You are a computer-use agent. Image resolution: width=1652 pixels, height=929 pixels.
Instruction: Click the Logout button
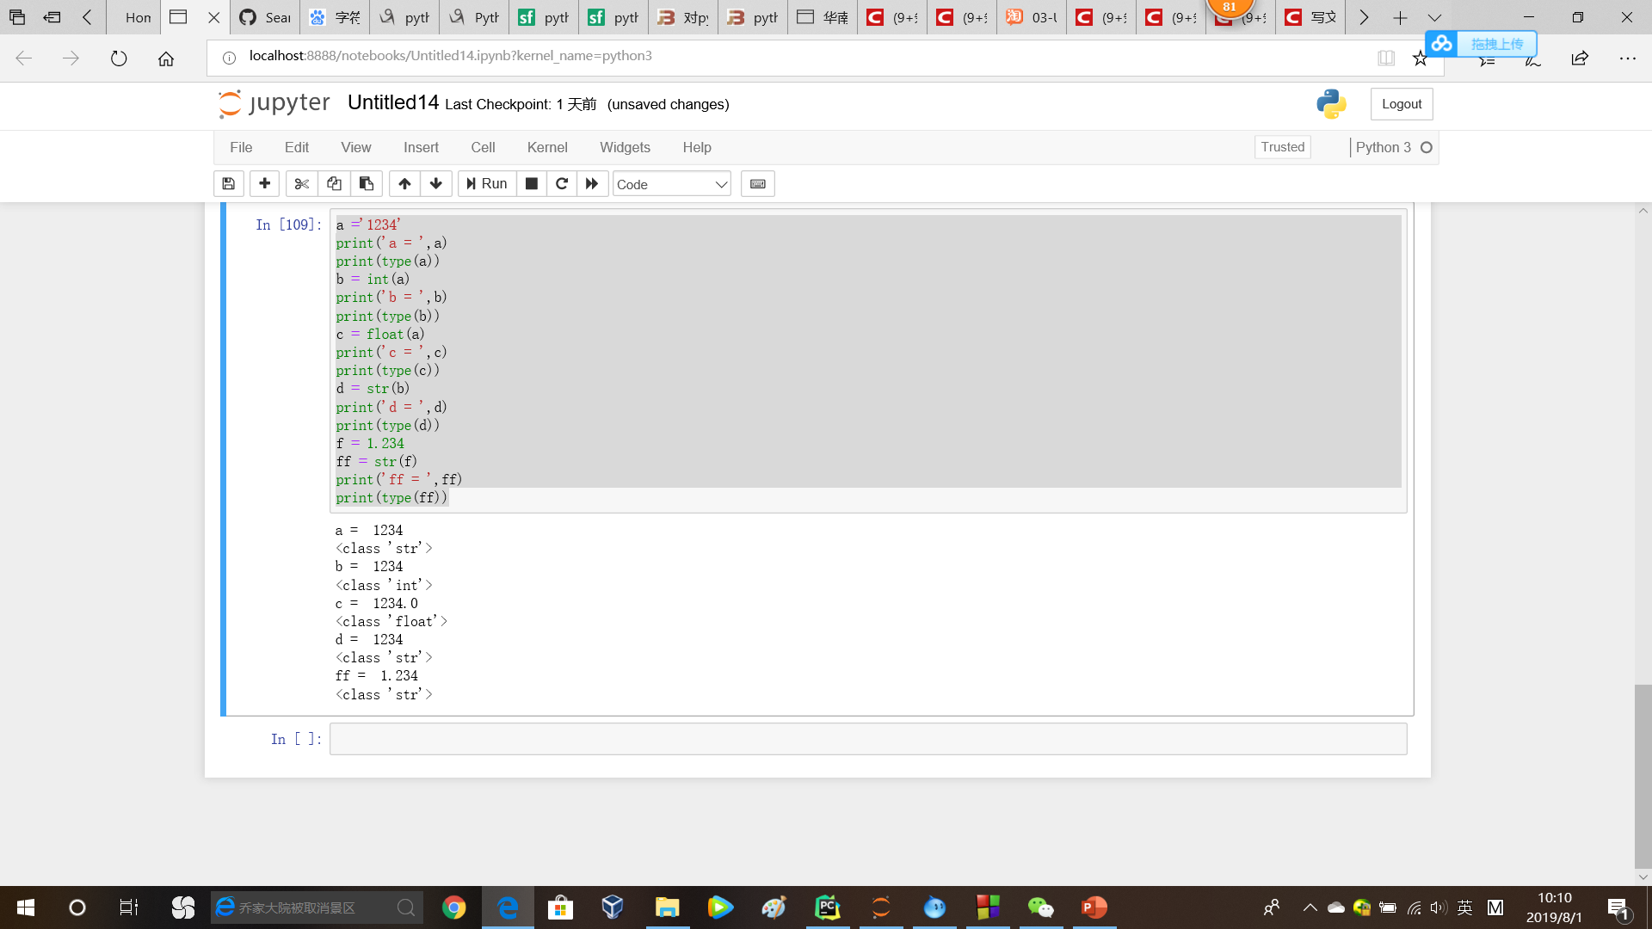click(x=1402, y=103)
